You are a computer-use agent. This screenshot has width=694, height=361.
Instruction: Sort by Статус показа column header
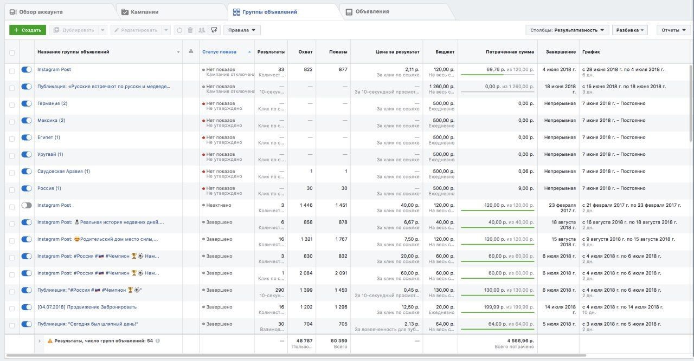tap(220, 52)
